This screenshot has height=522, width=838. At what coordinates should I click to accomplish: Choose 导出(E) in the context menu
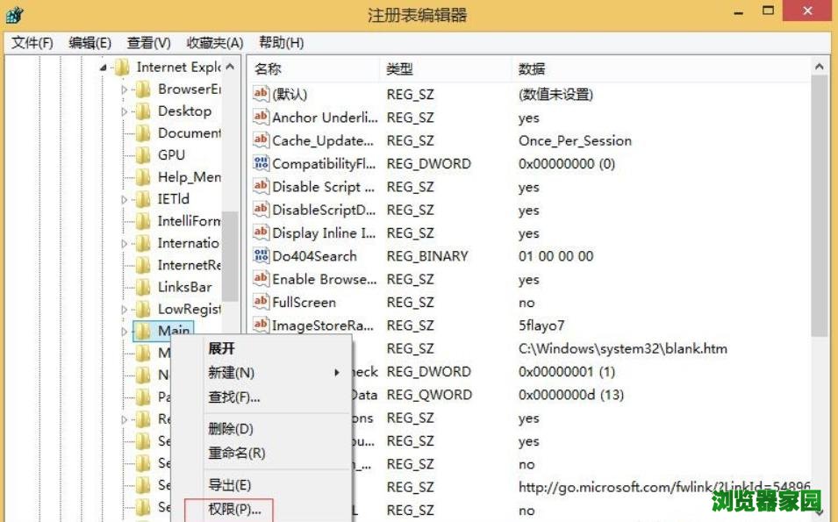coord(232,483)
